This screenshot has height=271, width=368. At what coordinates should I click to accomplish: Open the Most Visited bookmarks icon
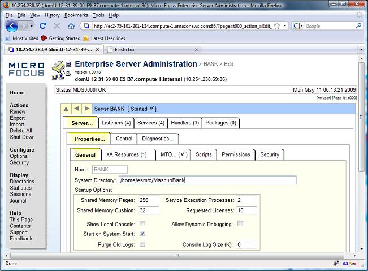tap(8, 38)
